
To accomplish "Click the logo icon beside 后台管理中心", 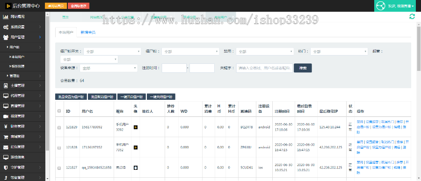I will click(8, 6).
